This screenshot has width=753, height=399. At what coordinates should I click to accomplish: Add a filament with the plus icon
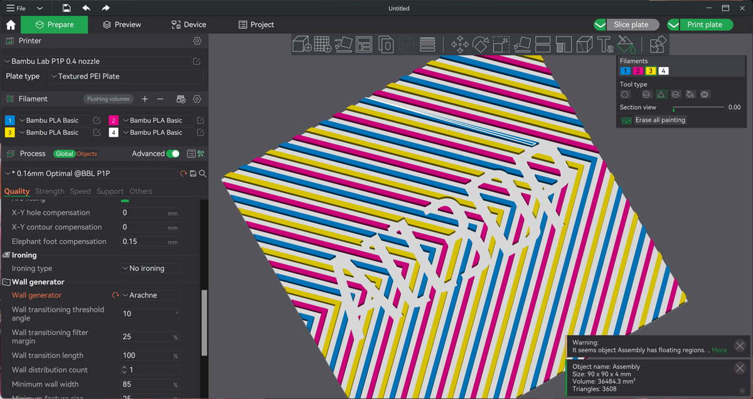click(145, 99)
